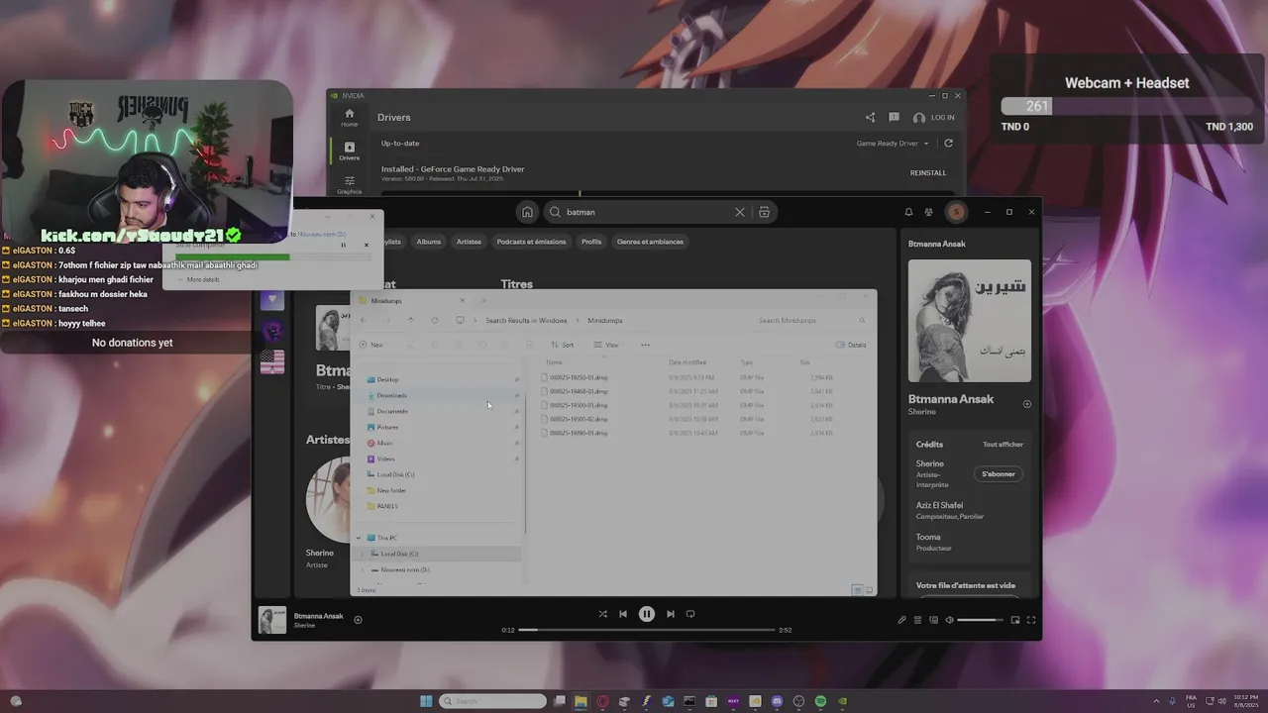
Task: Select the Profils filter chip
Action: click(591, 242)
